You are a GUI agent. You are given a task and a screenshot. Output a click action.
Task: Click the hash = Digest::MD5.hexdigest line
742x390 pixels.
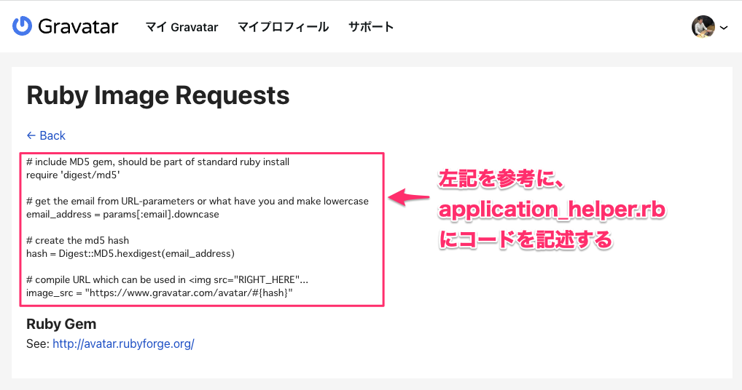[x=130, y=253]
